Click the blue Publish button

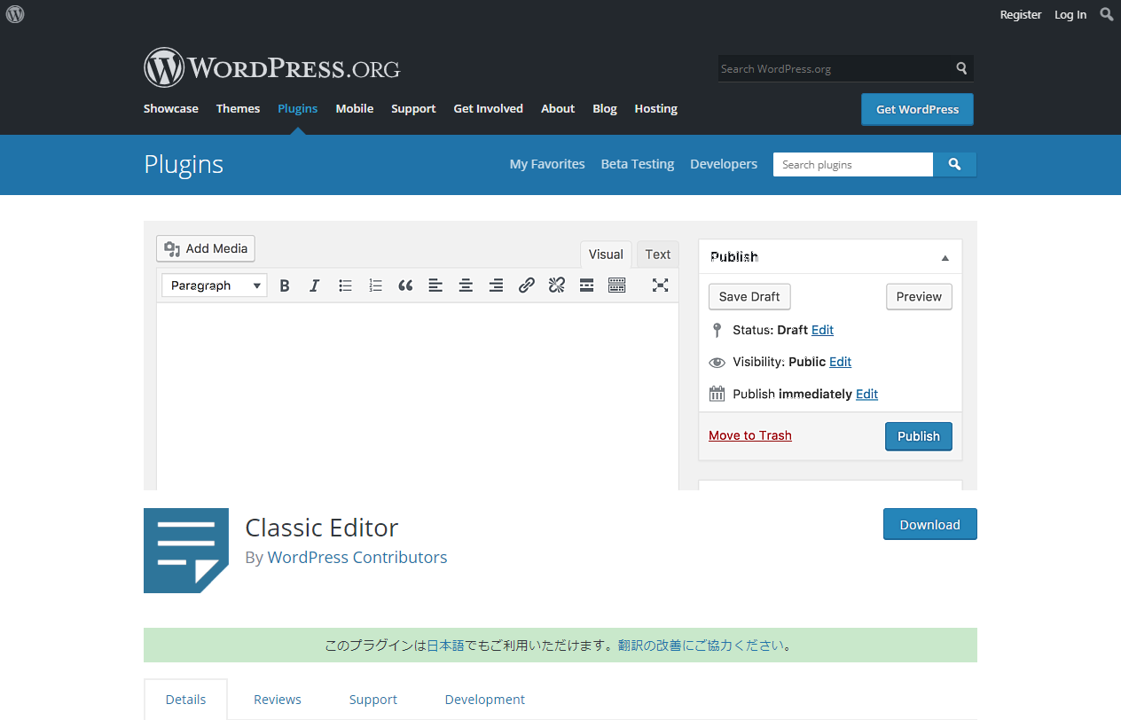(919, 436)
